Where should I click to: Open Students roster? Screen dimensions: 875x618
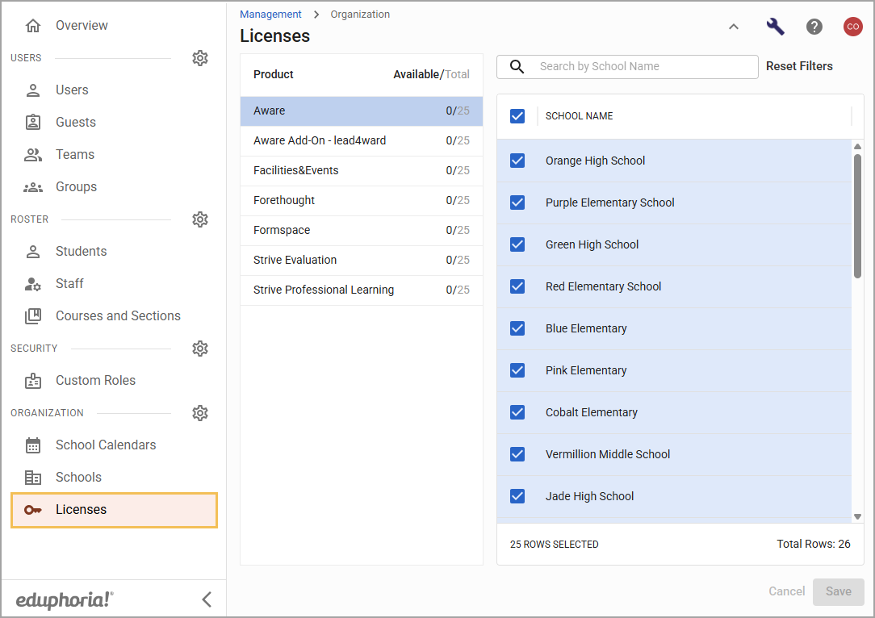coord(81,252)
